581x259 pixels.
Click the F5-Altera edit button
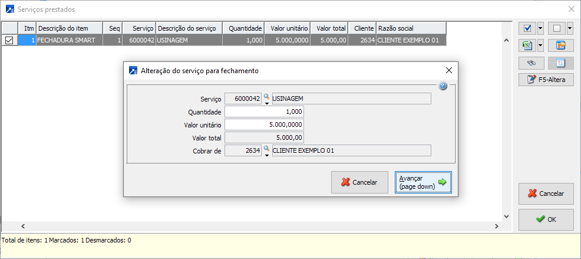[x=546, y=80]
